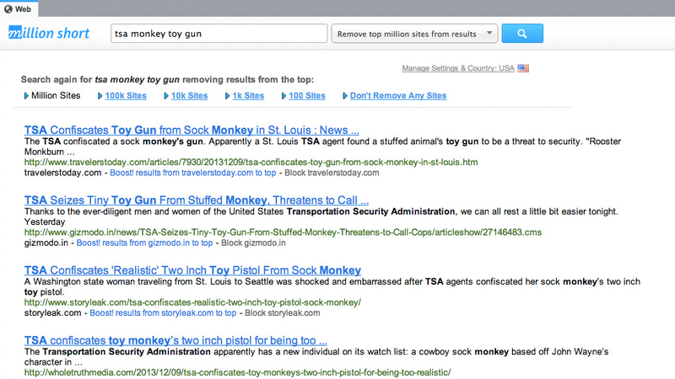Viewport: 675px width, 379px height.
Task: Click the arrow icon beside Million Sites
Action: pyautogui.click(x=26, y=96)
